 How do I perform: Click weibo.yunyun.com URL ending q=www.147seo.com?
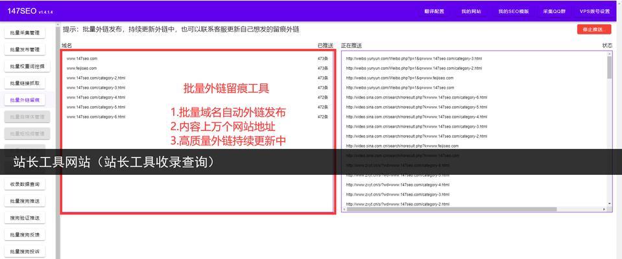tap(400, 87)
